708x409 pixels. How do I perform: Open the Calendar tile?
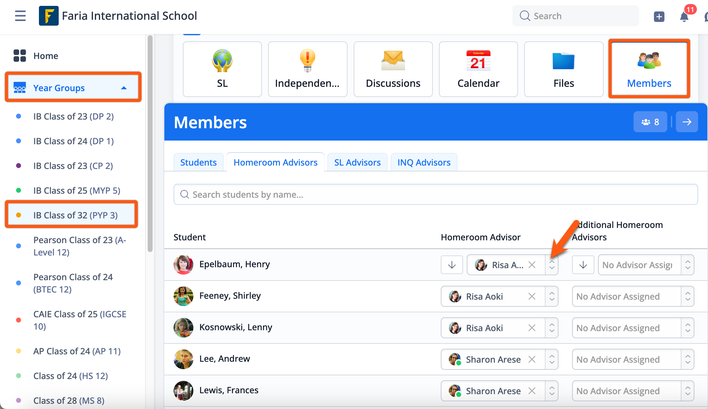click(x=478, y=69)
